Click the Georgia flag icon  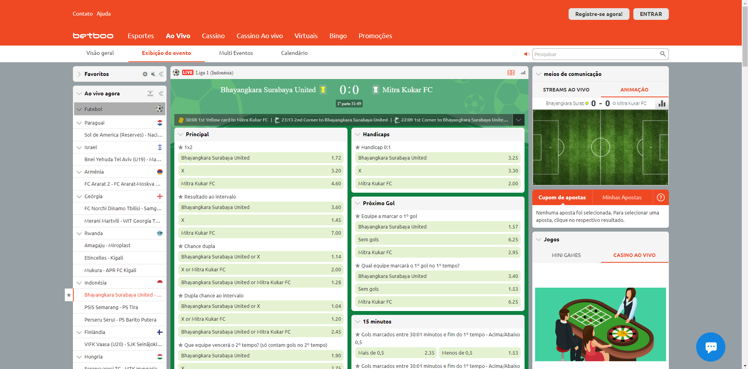point(160,196)
